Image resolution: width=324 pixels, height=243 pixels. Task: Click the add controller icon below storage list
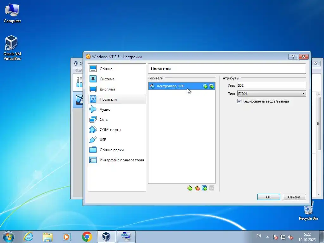click(190, 188)
